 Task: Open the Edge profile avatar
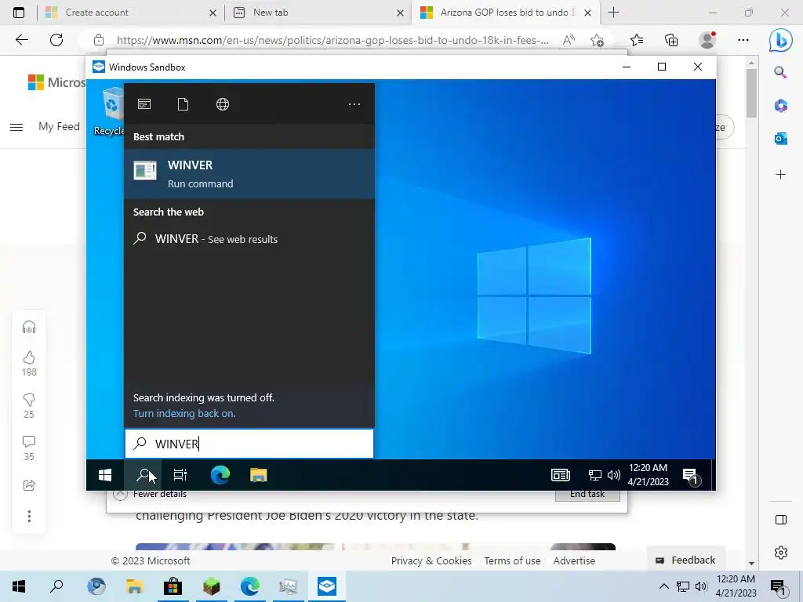(707, 40)
